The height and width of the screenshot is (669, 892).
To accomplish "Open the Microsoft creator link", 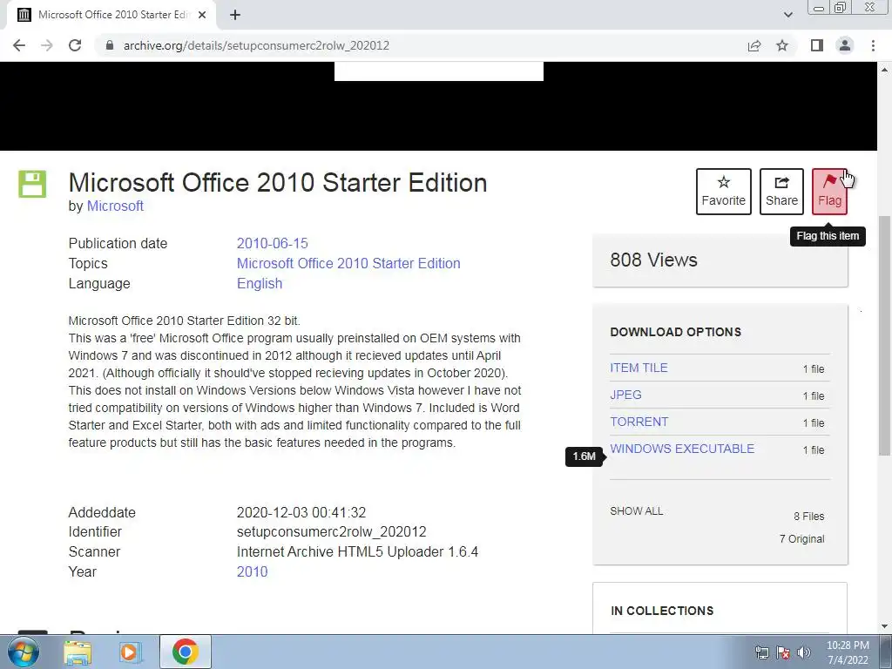I will click(x=115, y=206).
